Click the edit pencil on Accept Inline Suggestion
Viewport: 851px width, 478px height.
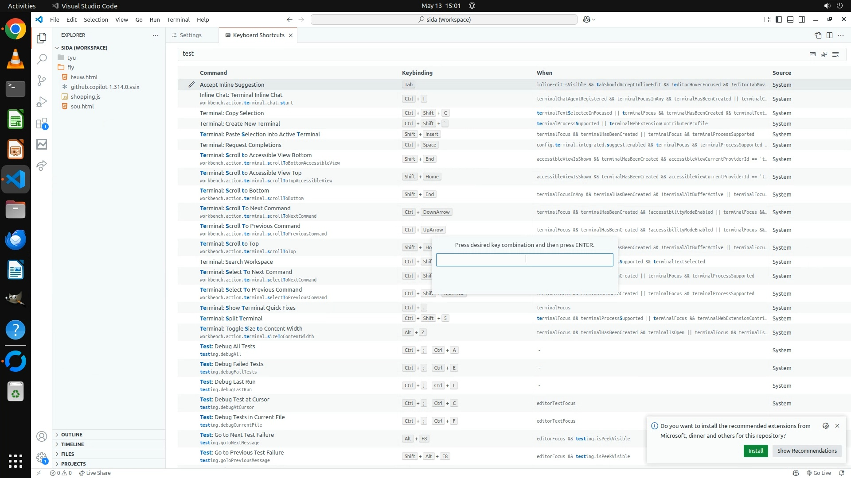pyautogui.click(x=191, y=85)
